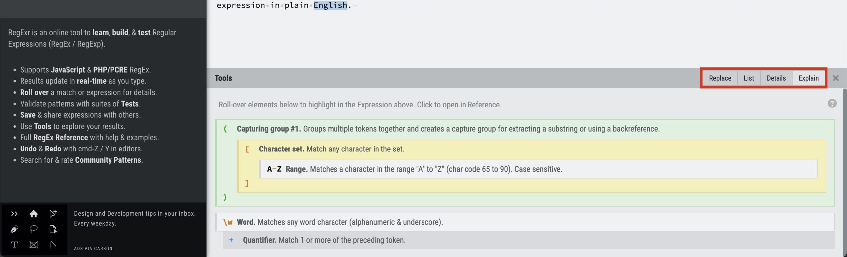Click the home icon in the ad graphic
This screenshot has width=847, height=257.
[x=33, y=214]
